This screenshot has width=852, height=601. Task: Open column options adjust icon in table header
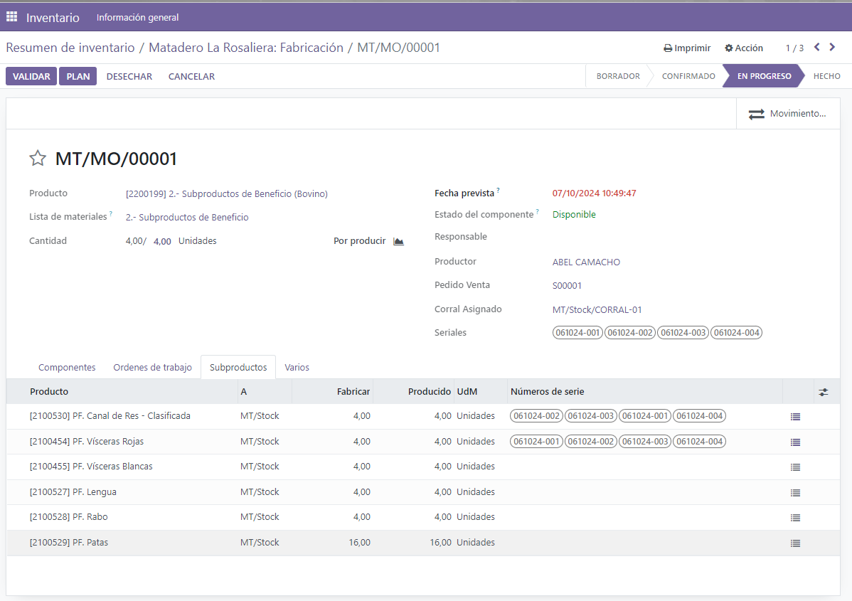click(x=824, y=392)
